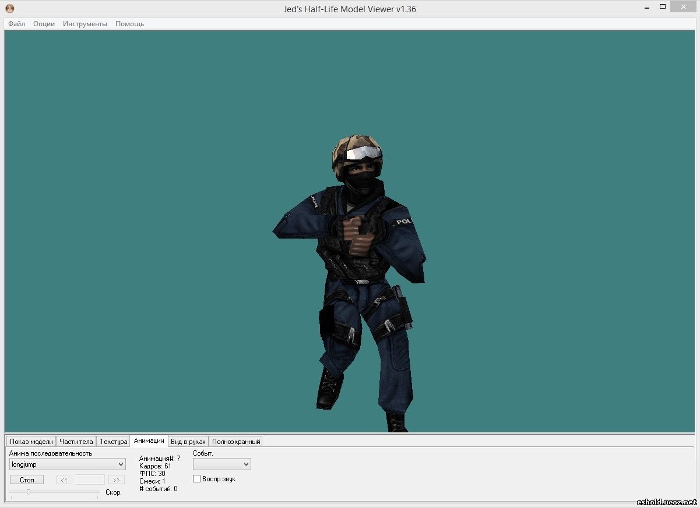700x508 pixels.
Task: Click the Стоп button
Action: tap(27, 480)
